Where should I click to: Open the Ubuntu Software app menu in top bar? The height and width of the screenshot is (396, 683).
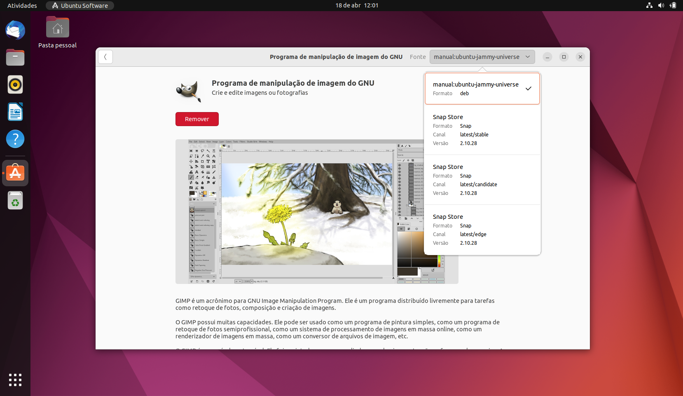pyautogui.click(x=80, y=5)
